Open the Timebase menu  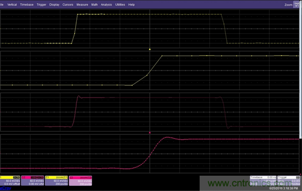pyautogui.click(x=27, y=5)
